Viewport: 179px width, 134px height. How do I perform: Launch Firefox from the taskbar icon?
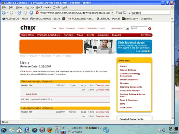click(x=50, y=130)
